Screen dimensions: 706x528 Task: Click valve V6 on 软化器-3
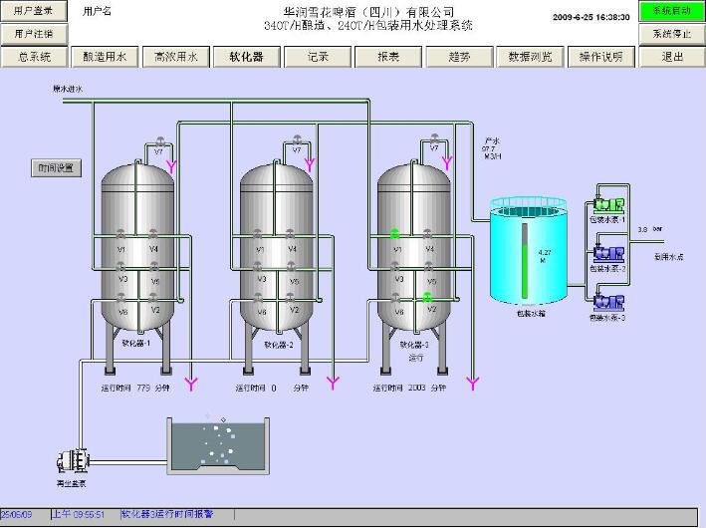[395, 298]
